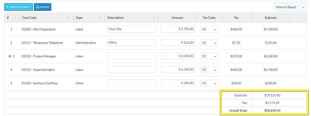Click the empty description for Project Manager
Screen dimensions: 311x116
point(131,56)
